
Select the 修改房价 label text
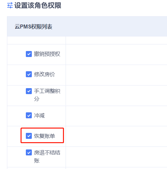click(x=44, y=74)
